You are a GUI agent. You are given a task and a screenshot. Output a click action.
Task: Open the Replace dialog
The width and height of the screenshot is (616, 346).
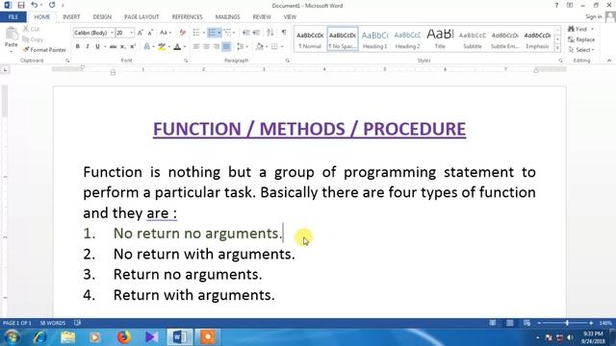[581, 39]
